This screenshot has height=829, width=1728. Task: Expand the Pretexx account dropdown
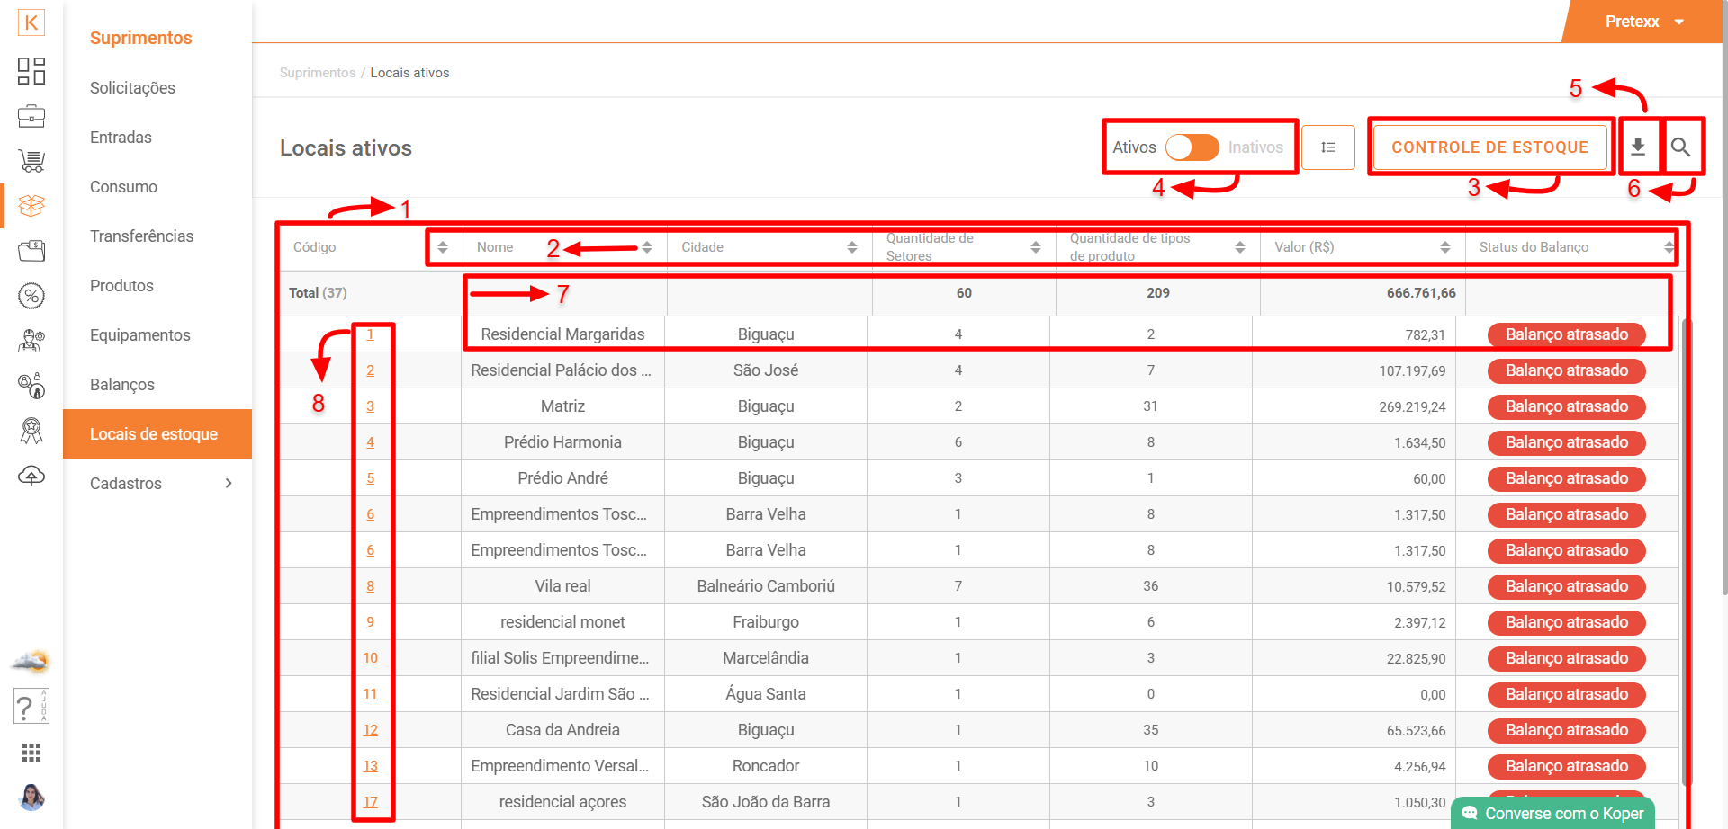(x=1643, y=22)
